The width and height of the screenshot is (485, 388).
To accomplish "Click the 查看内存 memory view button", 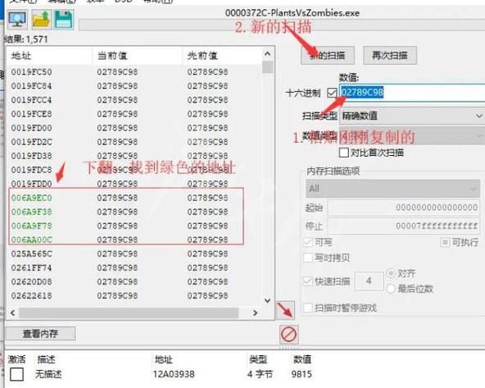I will pyautogui.click(x=40, y=334).
